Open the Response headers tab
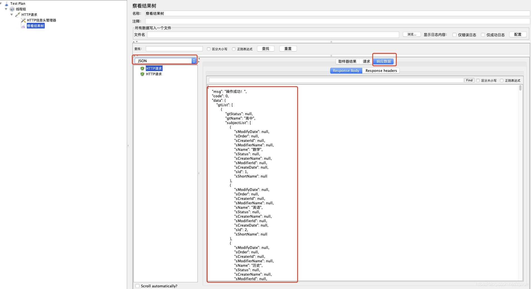This screenshot has height=289, width=531. (381, 71)
